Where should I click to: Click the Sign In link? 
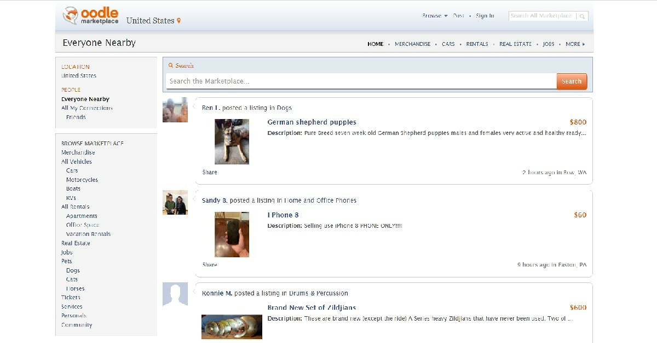(x=485, y=16)
